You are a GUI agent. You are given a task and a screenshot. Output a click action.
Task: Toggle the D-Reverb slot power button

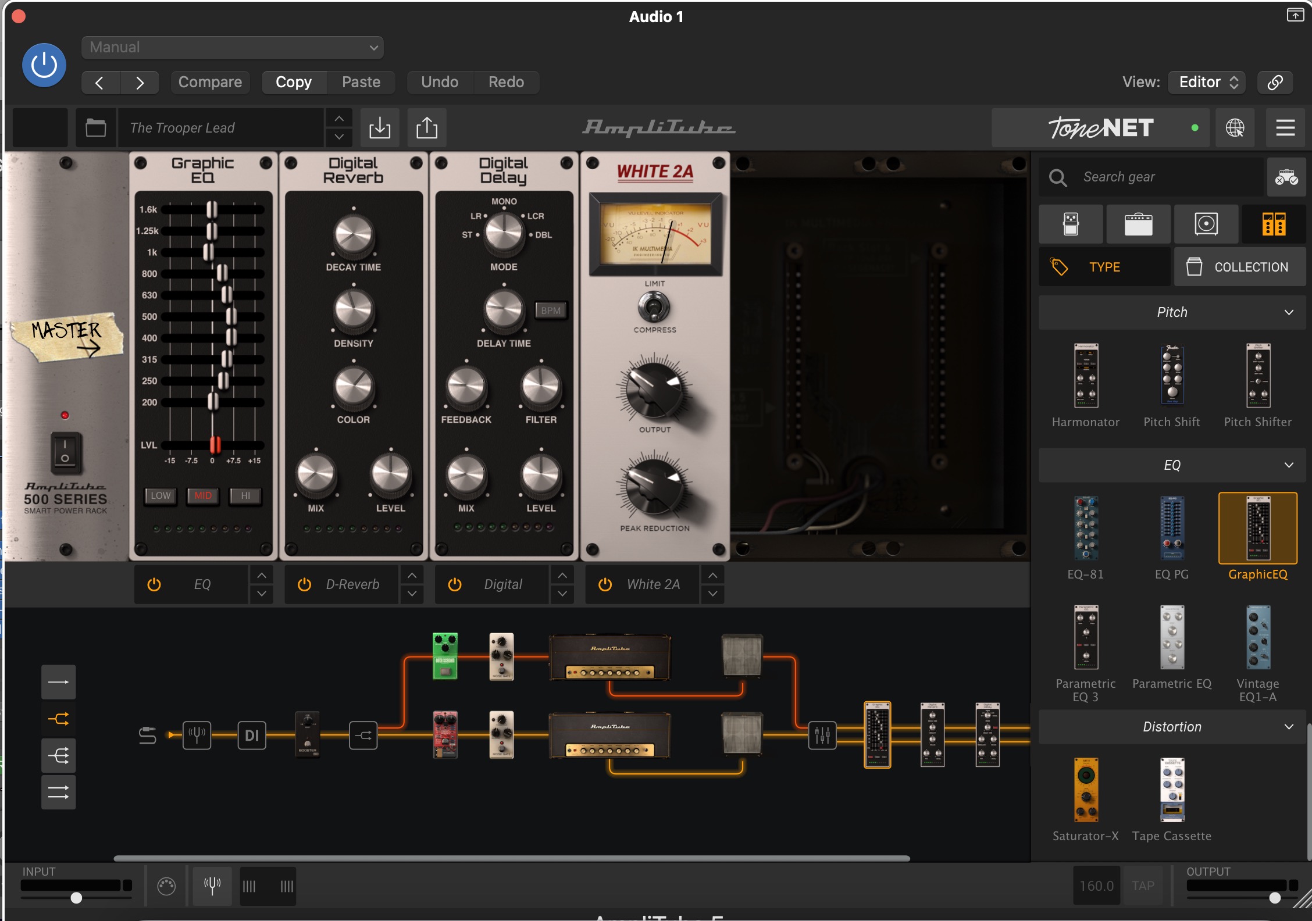304,584
